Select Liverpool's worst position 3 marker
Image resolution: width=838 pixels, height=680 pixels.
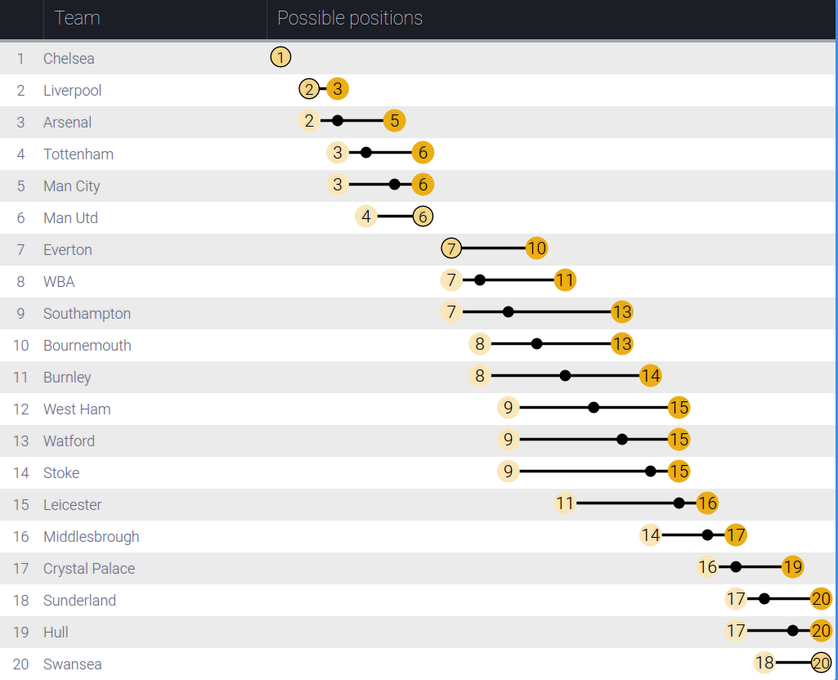point(338,89)
